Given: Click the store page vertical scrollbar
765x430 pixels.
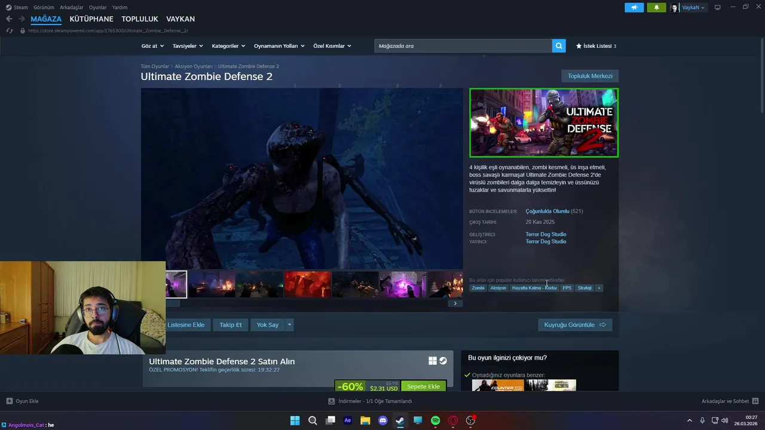Looking at the screenshot, I should point(762,75).
